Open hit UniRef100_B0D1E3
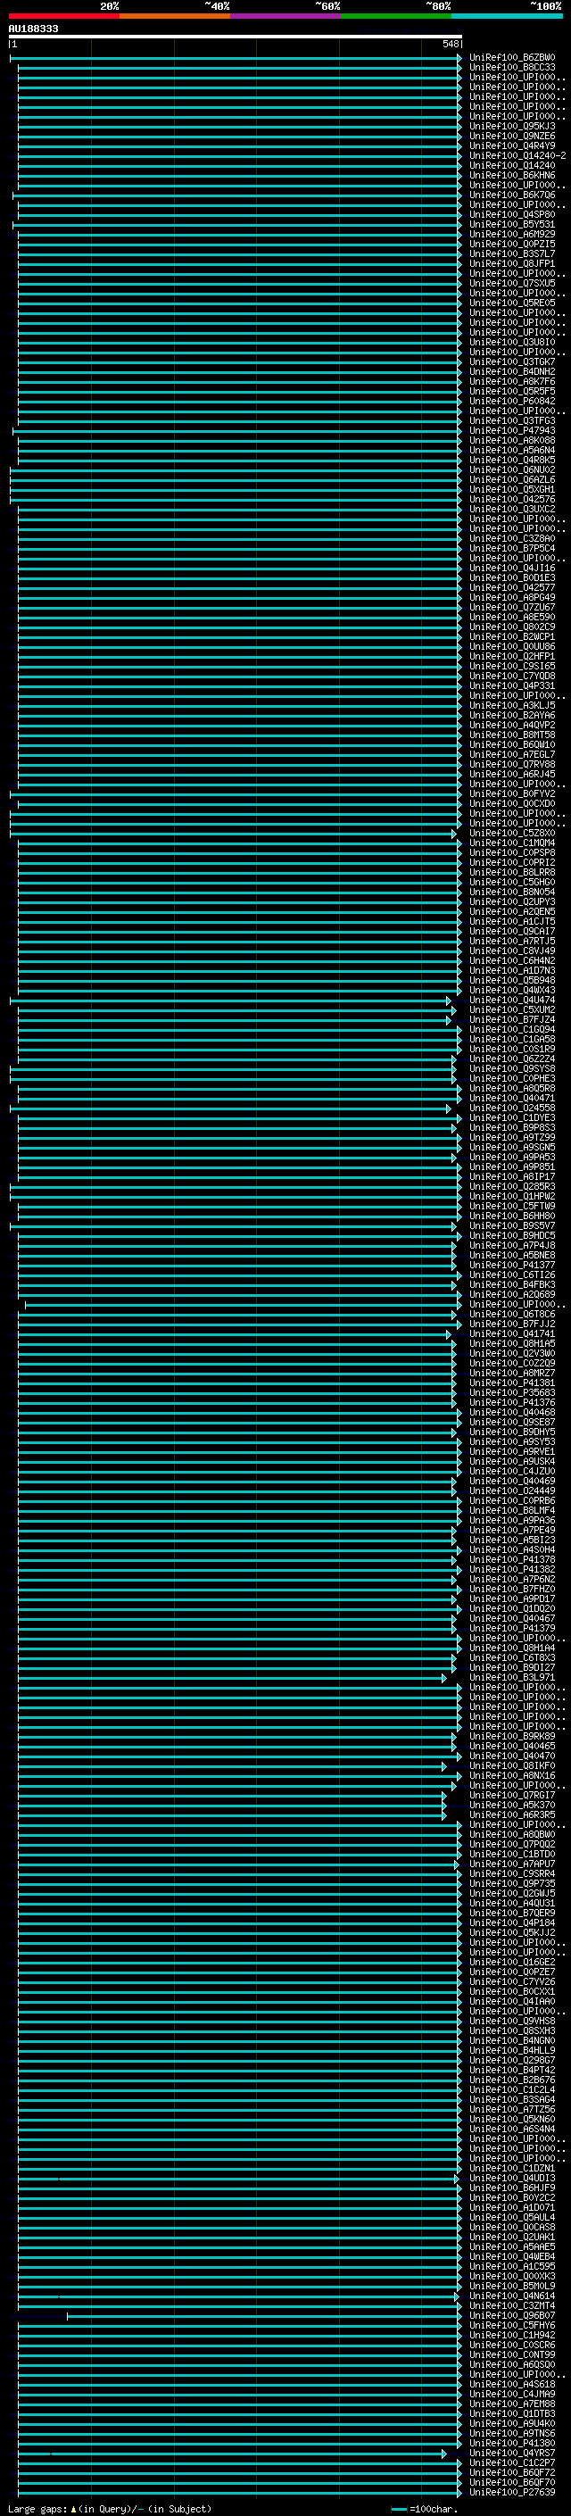The width and height of the screenshot is (571, 2516). [x=511, y=578]
